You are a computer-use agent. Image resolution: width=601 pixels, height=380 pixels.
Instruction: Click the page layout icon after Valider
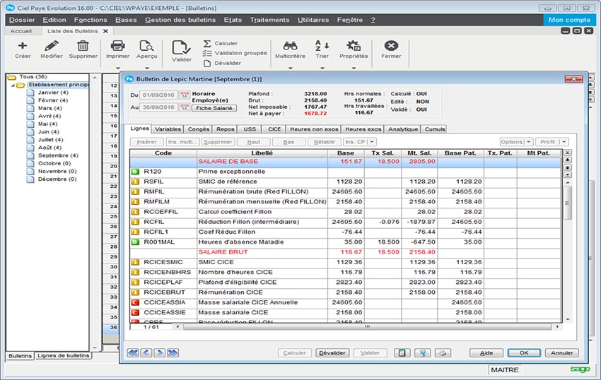coord(402,352)
